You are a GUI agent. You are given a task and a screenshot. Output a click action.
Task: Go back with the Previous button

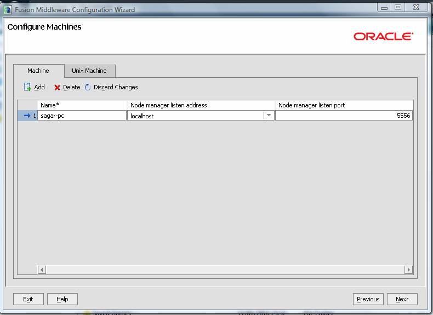tap(368, 299)
